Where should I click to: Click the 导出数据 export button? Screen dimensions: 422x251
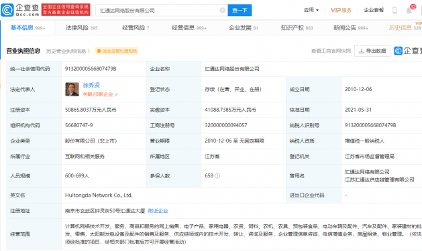[372, 51]
